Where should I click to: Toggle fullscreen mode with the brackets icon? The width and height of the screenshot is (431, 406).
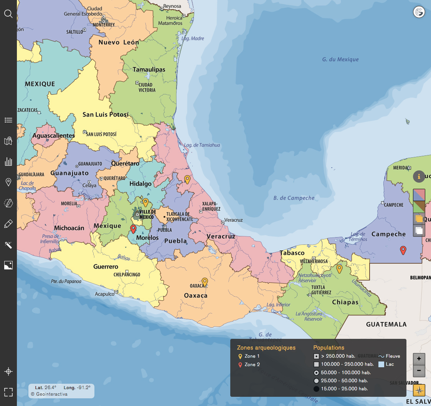[8, 392]
